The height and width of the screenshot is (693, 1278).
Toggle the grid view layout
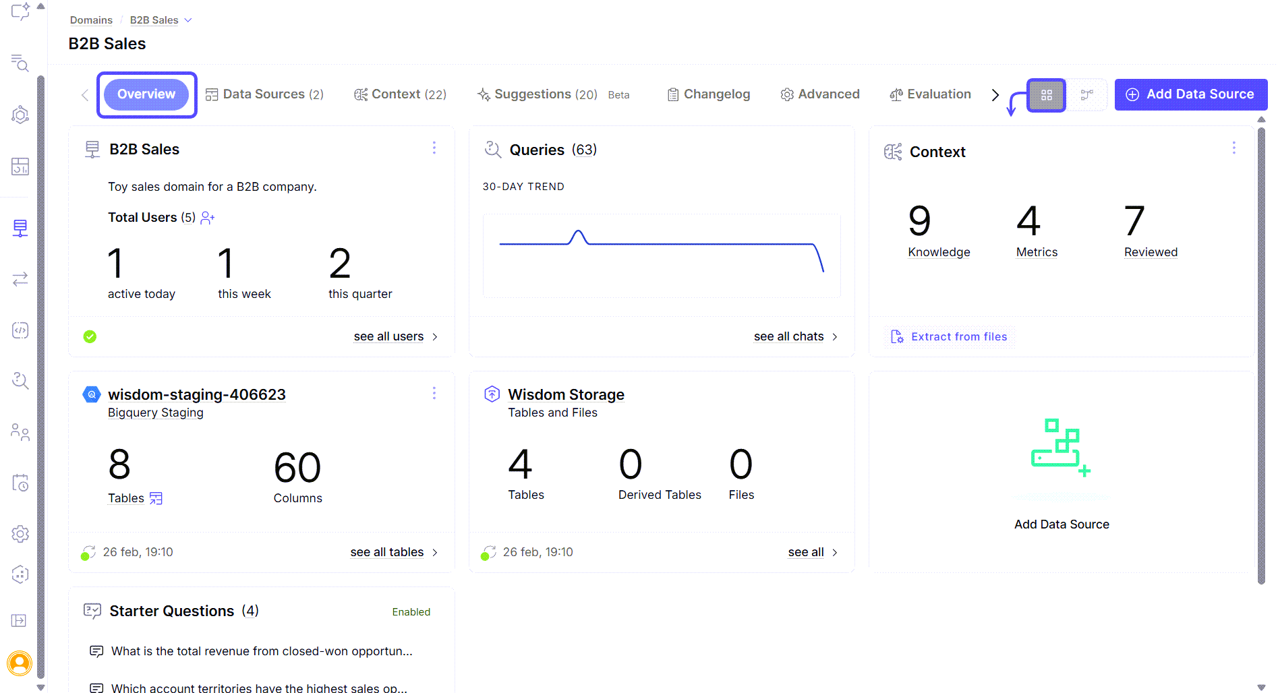pyautogui.click(x=1046, y=94)
